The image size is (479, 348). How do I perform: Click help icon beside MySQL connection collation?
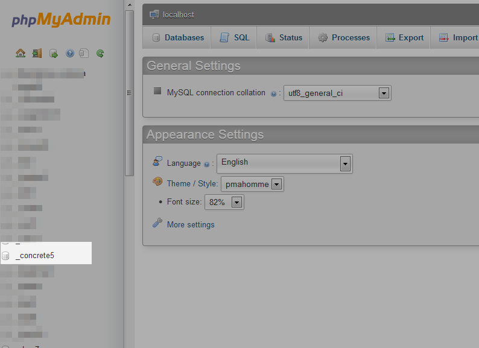coord(273,93)
